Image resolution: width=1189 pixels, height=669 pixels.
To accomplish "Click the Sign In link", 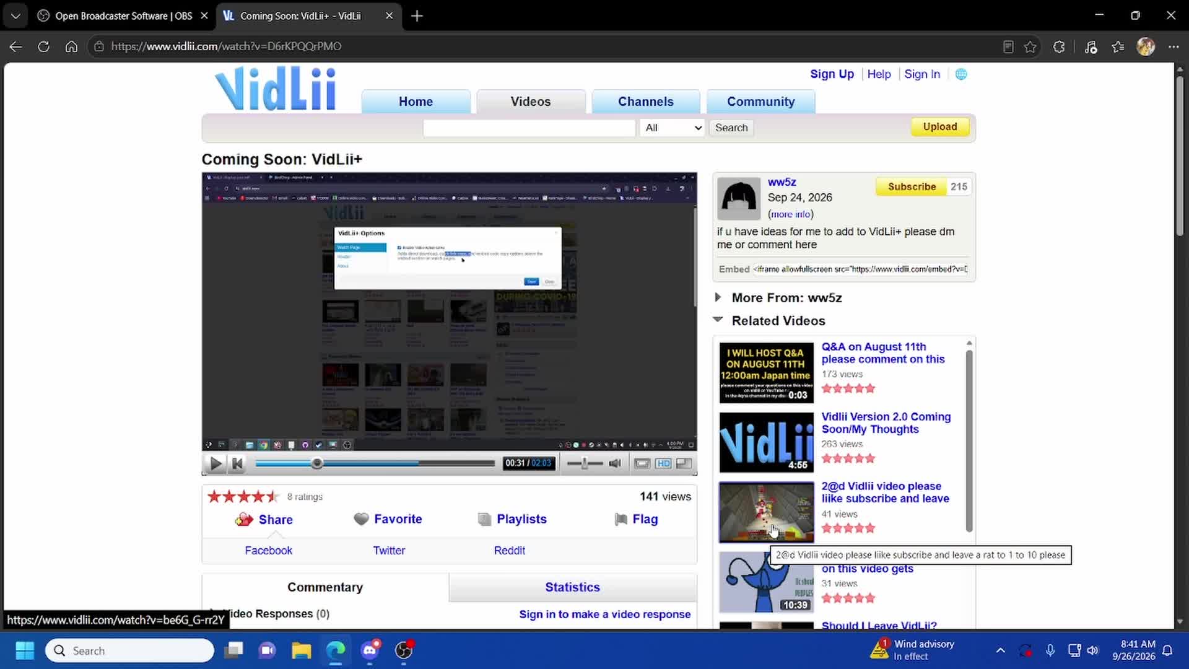I will 922,74.
